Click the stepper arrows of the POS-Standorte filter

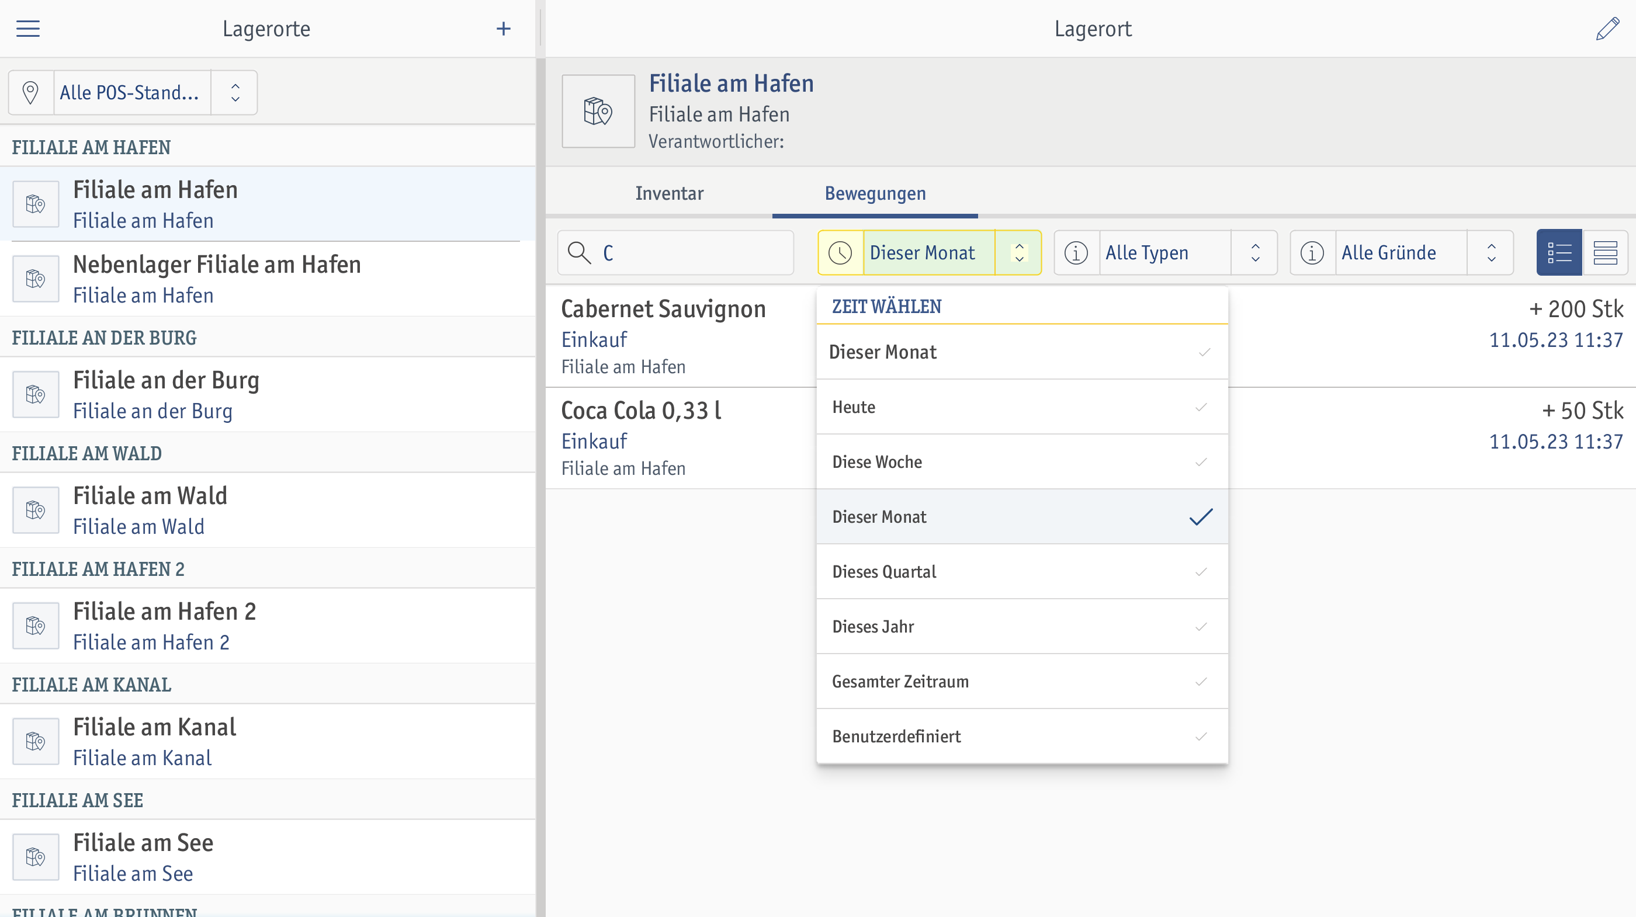click(x=234, y=93)
